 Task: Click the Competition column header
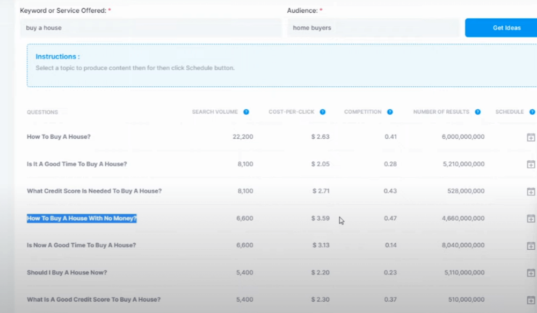click(362, 111)
